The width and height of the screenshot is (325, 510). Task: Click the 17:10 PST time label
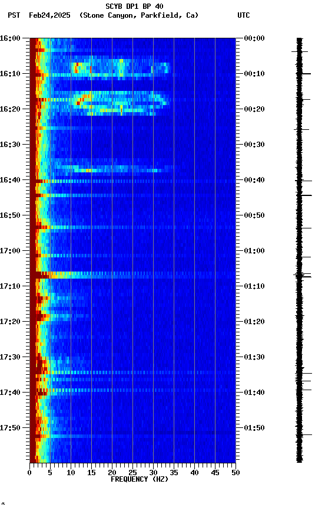click(x=10, y=286)
